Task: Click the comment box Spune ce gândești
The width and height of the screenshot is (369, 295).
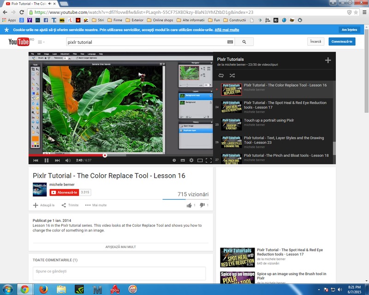Action: [119, 273]
